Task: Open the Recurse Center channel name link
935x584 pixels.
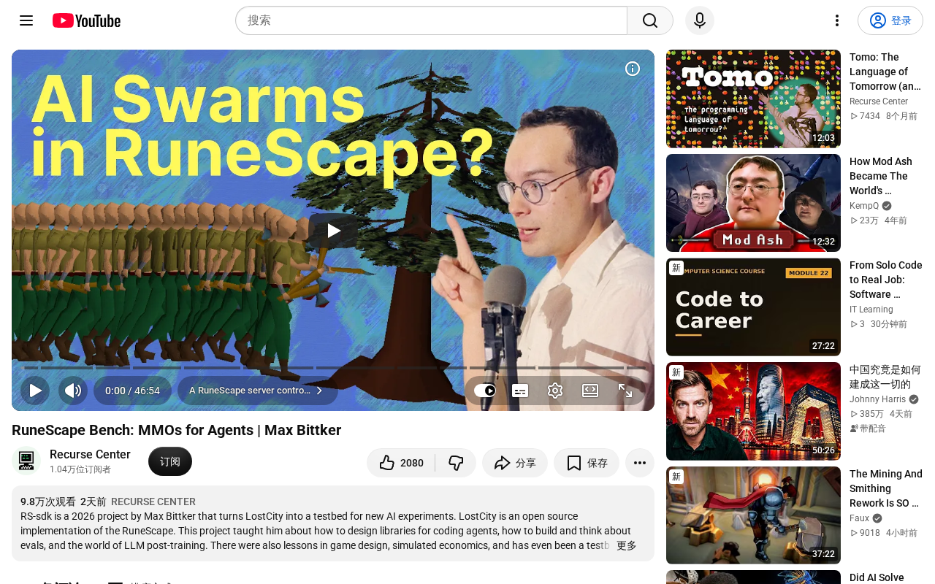Action: [x=90, y=454]
